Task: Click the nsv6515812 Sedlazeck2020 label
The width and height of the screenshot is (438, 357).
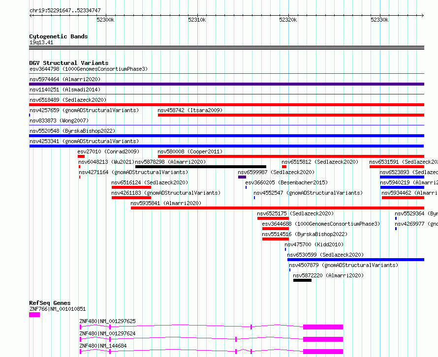Action: pyautogui.click(x=320, y=162)
